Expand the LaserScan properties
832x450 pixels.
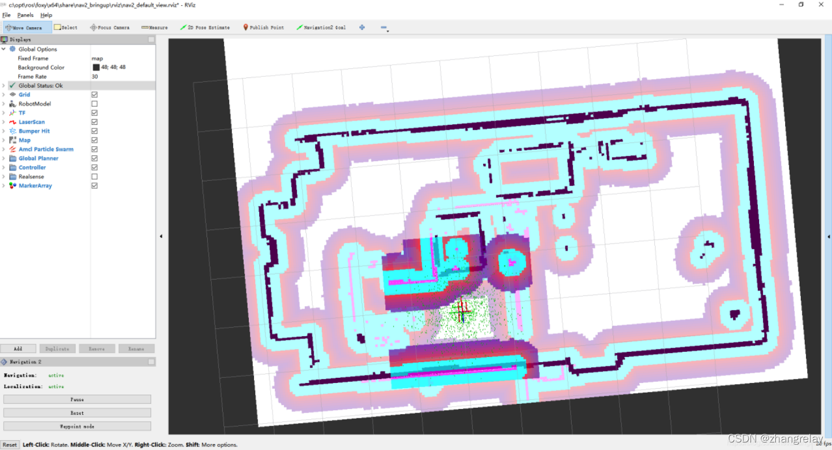tap(3, 122)
